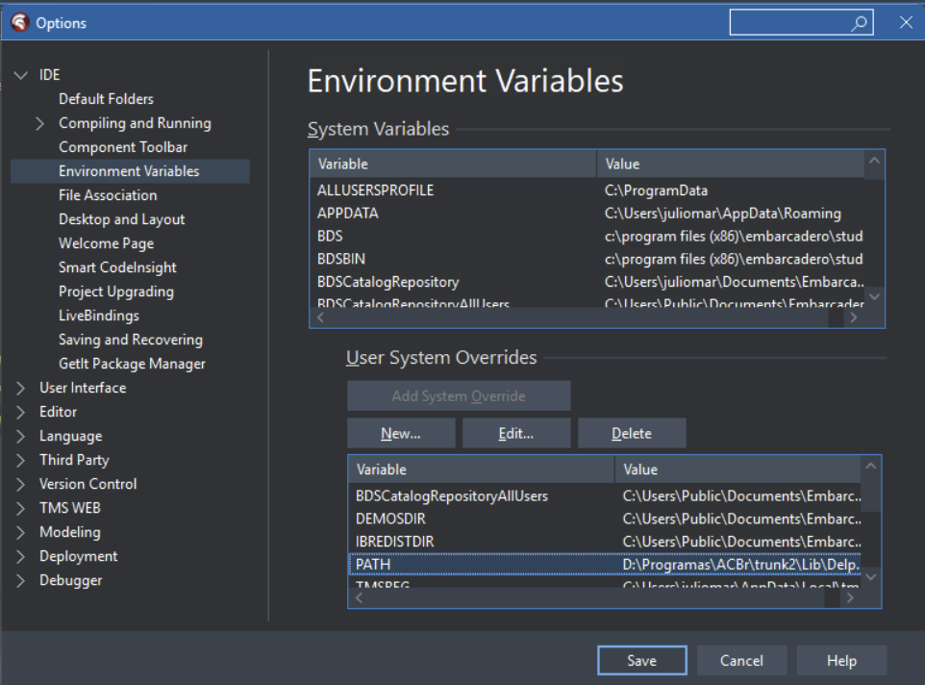Open GetIt Package Manager settings
The width and height of the screenshot is (925, 685).
[x=132, y=364]
